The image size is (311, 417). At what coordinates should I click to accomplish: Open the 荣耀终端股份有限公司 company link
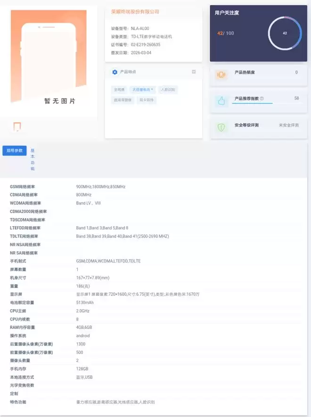[135, 12]
